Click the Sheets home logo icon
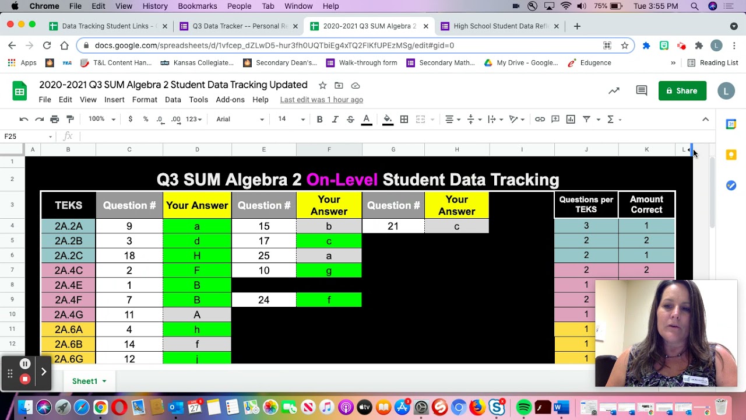This screenshot has height=420, width=746. click(20, 92)
